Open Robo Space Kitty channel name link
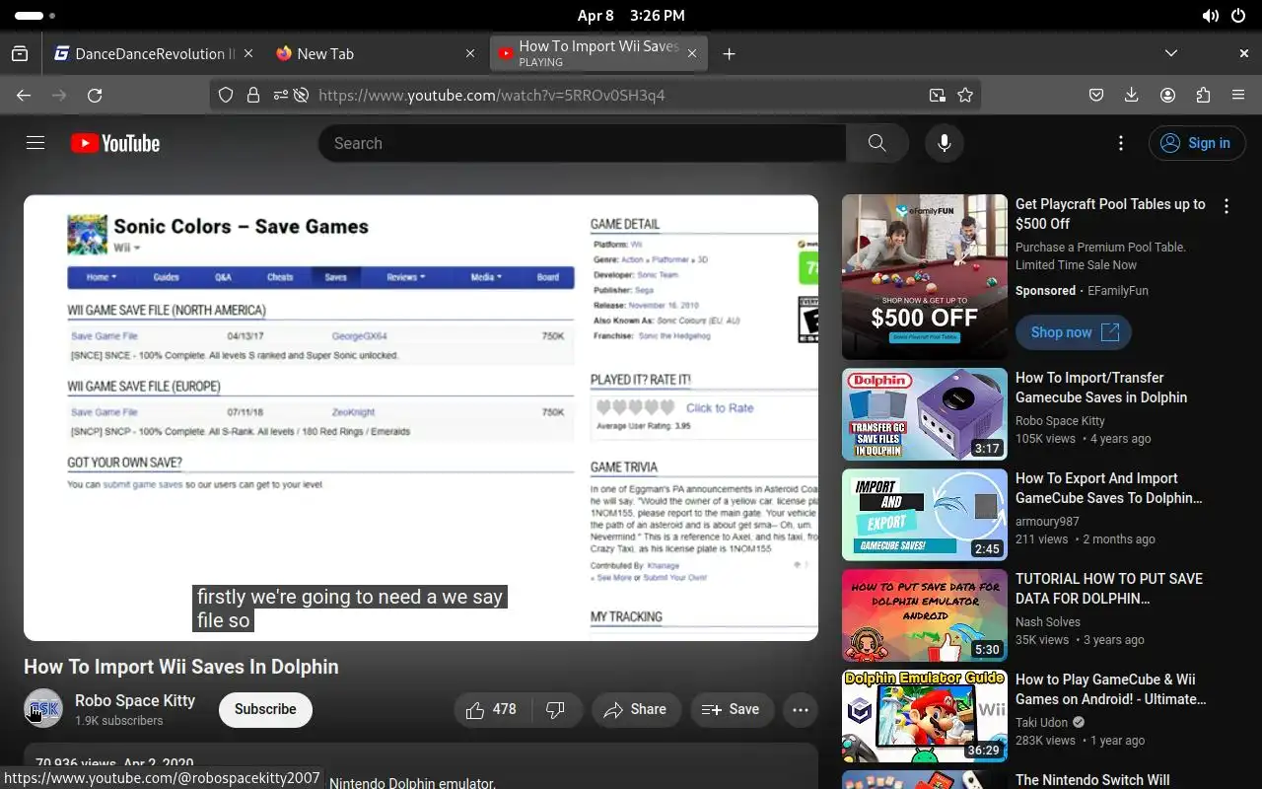The width and height of the screenshot is (1262, 789). pyautogui.click(x=135, y=700)
